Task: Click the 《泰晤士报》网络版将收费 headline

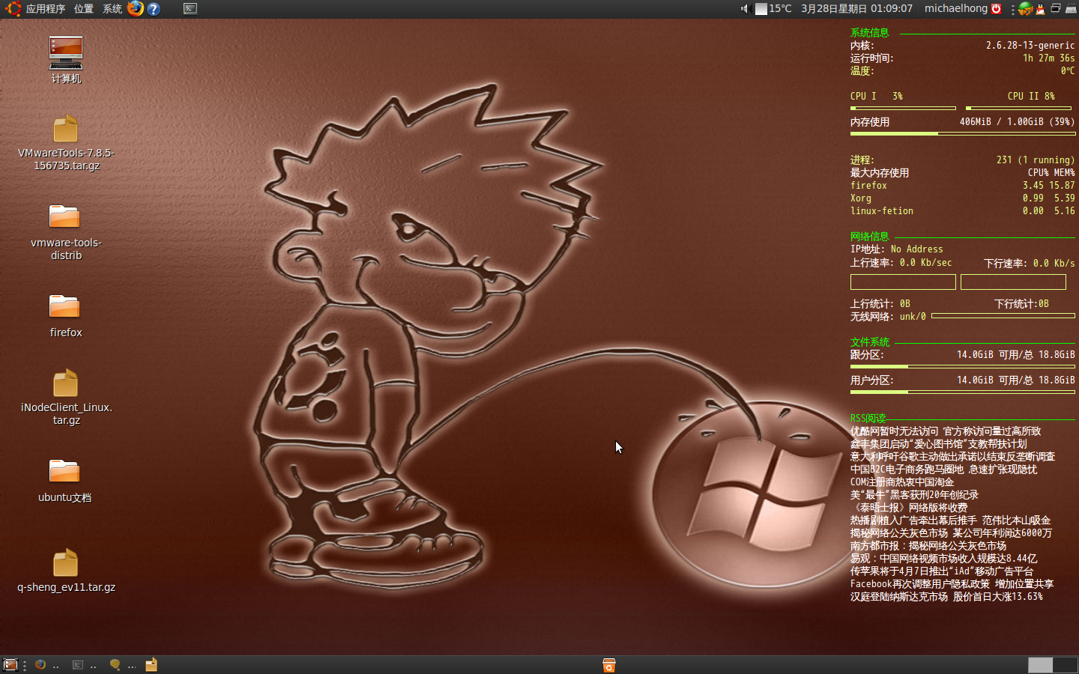Action: point(909,508)
